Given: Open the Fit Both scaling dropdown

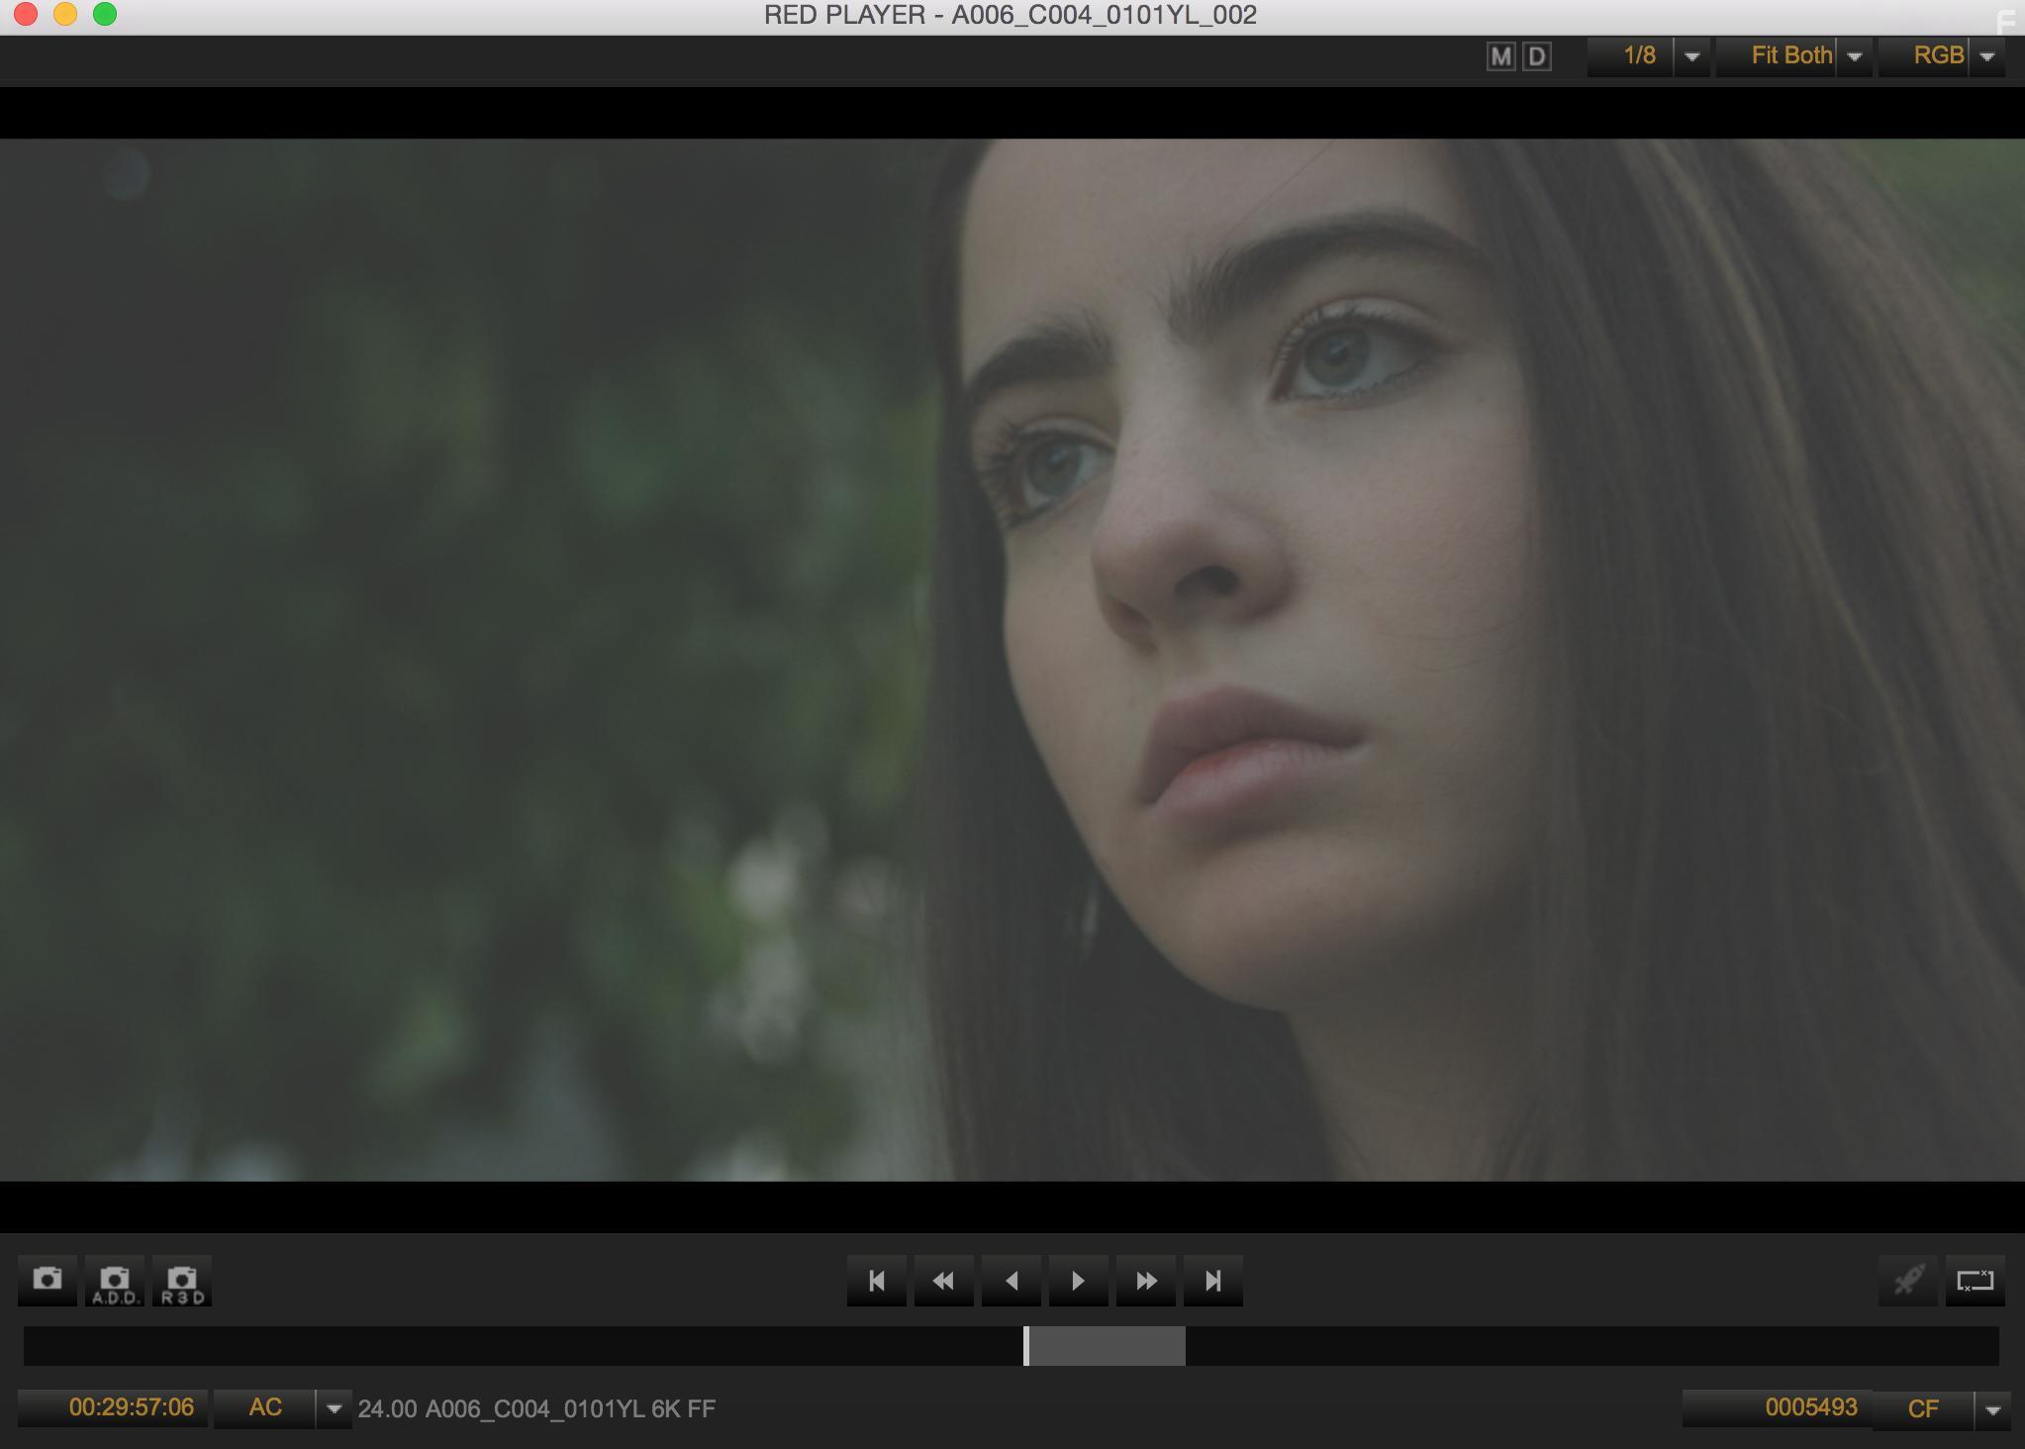Looking at the screenshot, I should point(1854,56).
